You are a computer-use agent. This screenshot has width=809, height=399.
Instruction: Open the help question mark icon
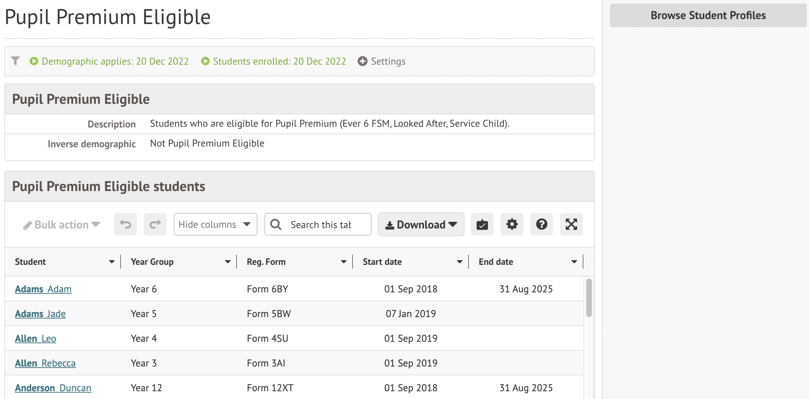541,224
